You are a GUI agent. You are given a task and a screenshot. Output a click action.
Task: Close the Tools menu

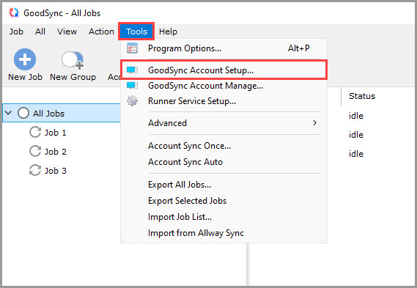tap(136, 32)
